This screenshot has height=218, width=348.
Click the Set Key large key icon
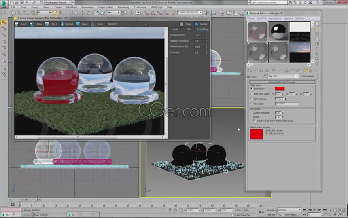[261, 212]
